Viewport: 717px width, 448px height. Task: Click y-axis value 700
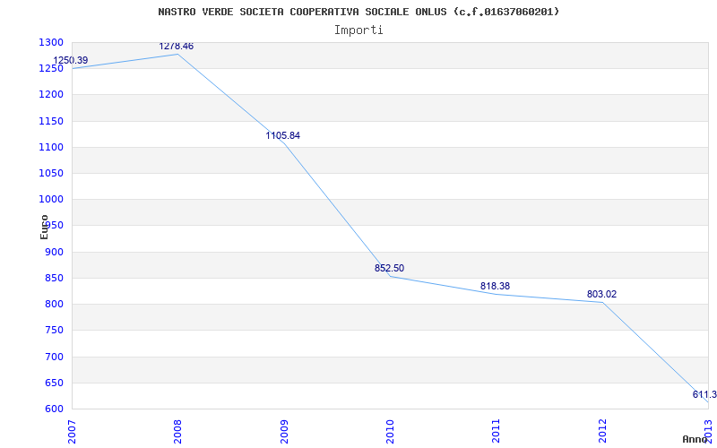(x=54, y=357)
